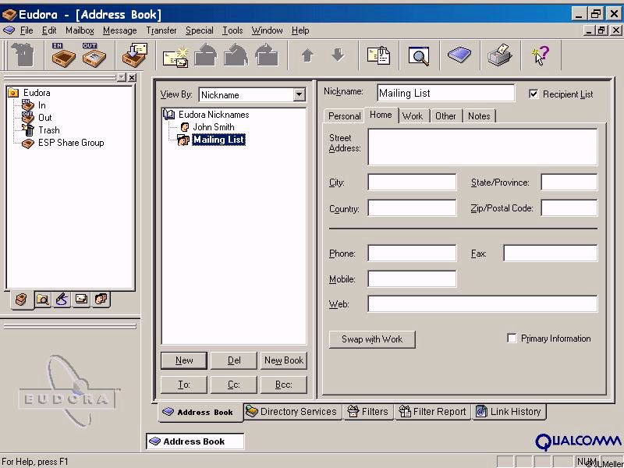Screen dimensions: 624x468
Task: Click into the Phone field
Action: [x=412, y=253]
